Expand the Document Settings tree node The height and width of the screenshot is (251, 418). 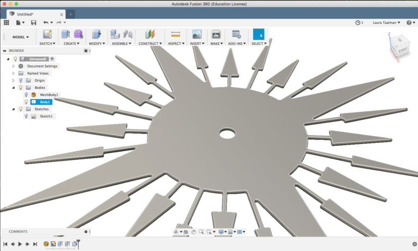coord(13,66)
